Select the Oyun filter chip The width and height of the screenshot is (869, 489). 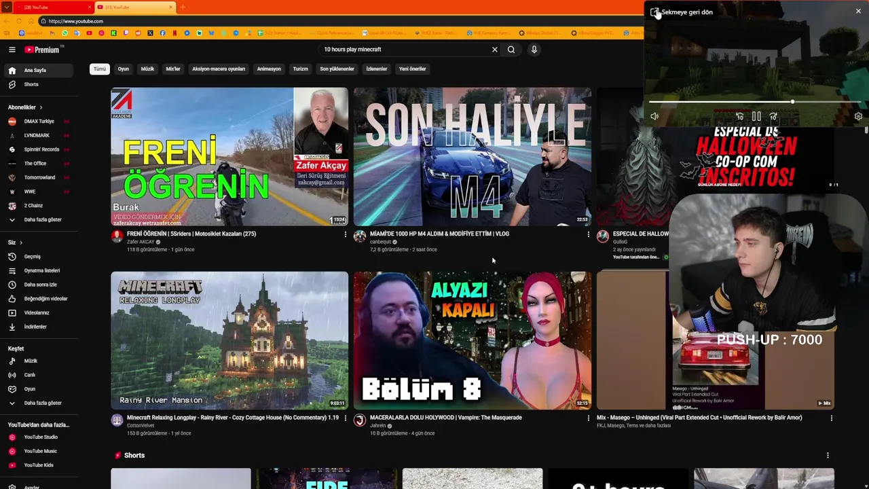tap(123, 69)
